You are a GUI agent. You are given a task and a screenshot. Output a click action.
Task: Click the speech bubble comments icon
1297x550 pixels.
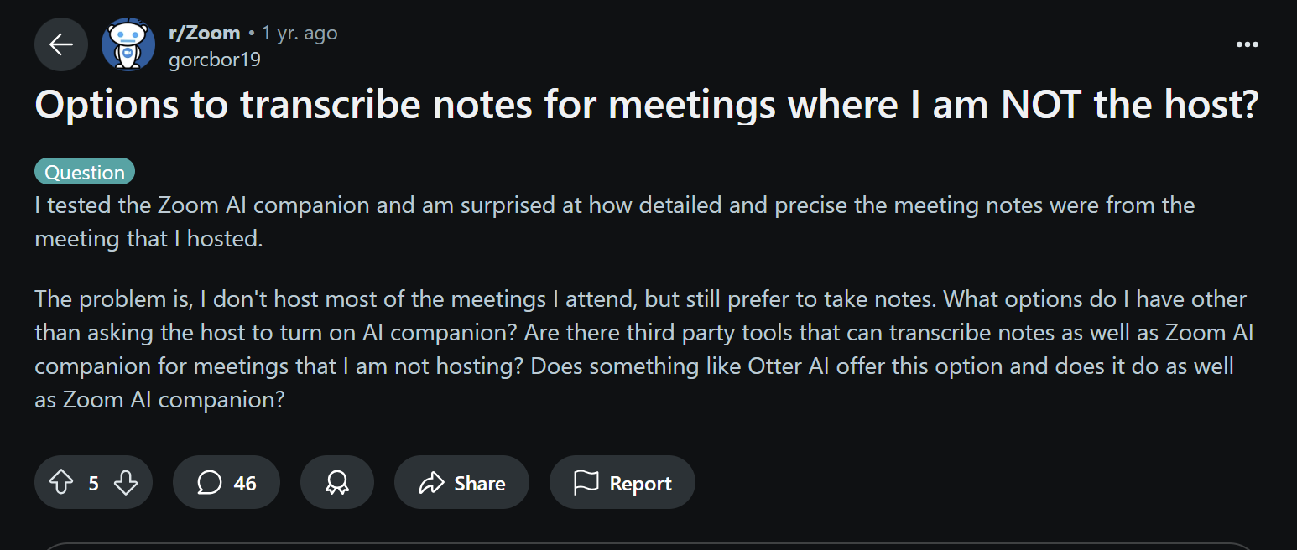point(210,483)
